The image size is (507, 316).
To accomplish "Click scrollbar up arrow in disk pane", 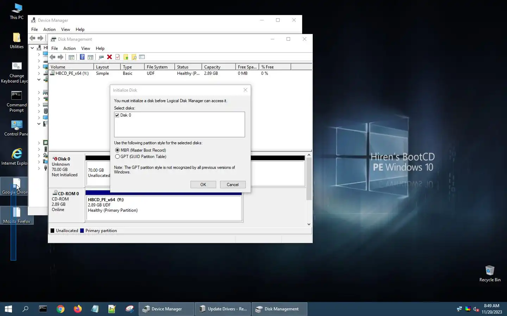I will point(309,155).
